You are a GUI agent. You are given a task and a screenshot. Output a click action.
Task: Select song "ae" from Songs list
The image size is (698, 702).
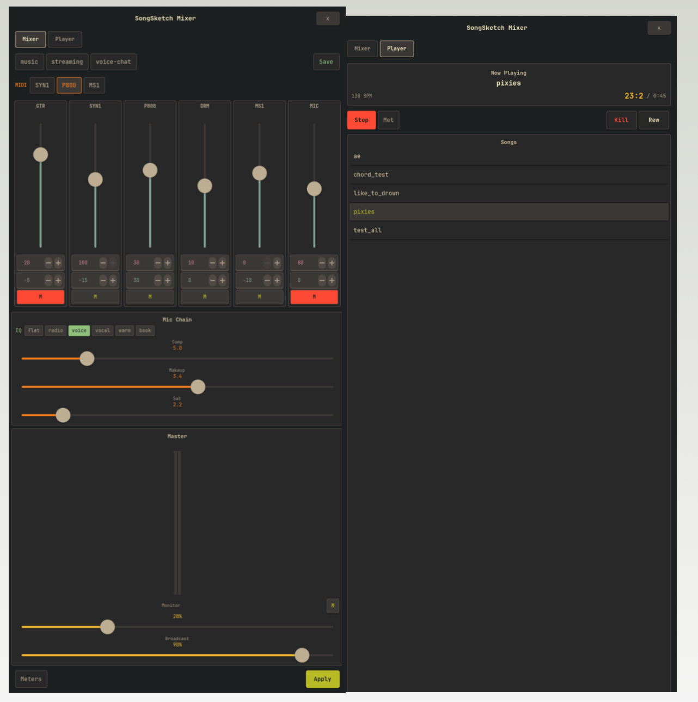509,157
